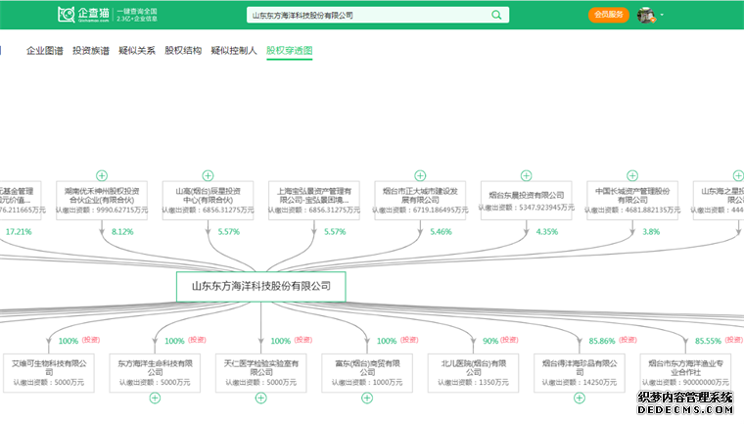Screen dimensions: 744x424
Task: Click the search magnifier icon
Action: 496,16
